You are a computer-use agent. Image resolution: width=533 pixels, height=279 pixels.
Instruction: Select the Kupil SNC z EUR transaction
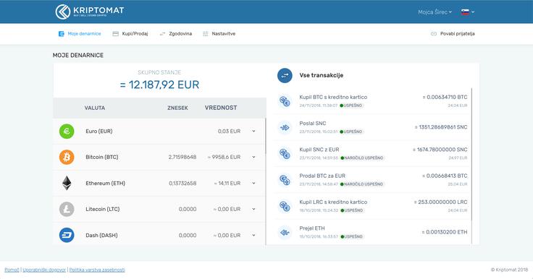pos(373,154)
